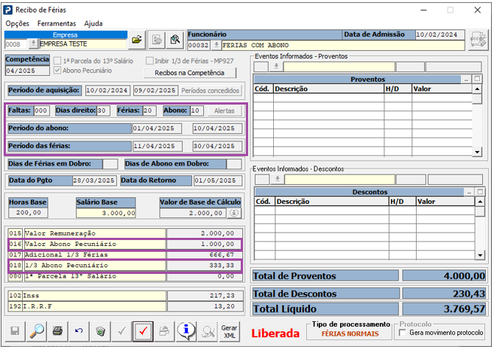Click the Gerar XML button
Screen dimensions: 494x349
(229, 331)
